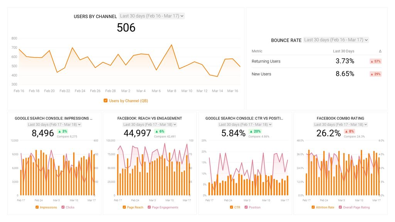Screen dimensions: 395x222
Task: Click the Facebook: Reach vs Engagement title
Action: point(150,118)
